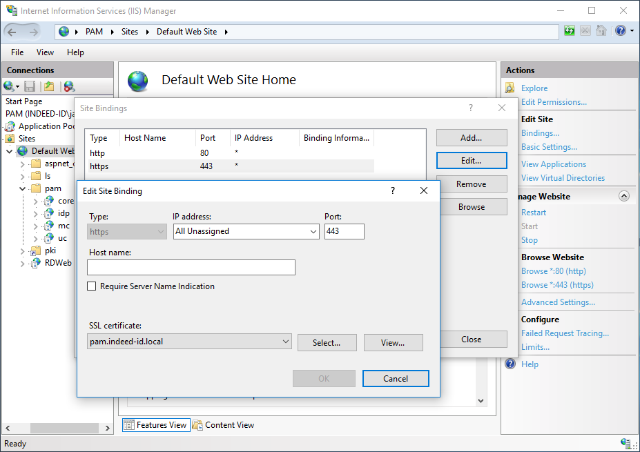Viewport: 640px width, 452px height.
Task: Open the View menu
Action: [x=45, y=52]
